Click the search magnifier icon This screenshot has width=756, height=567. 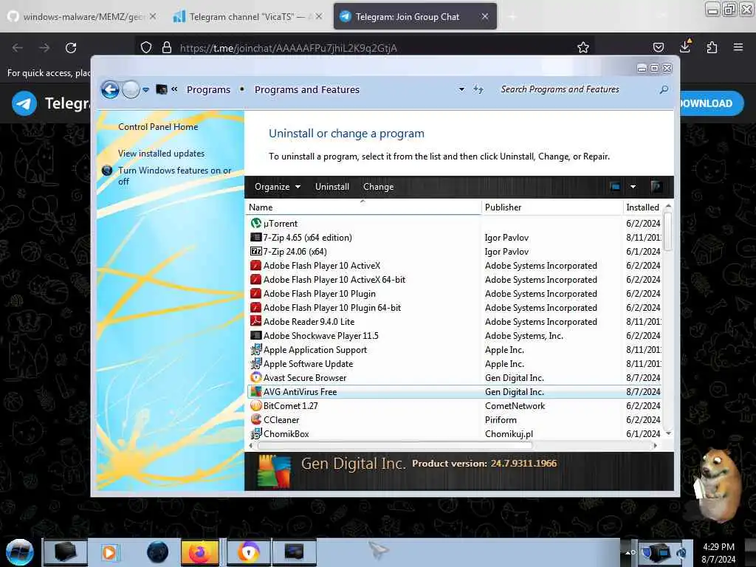tap(664, 89)
